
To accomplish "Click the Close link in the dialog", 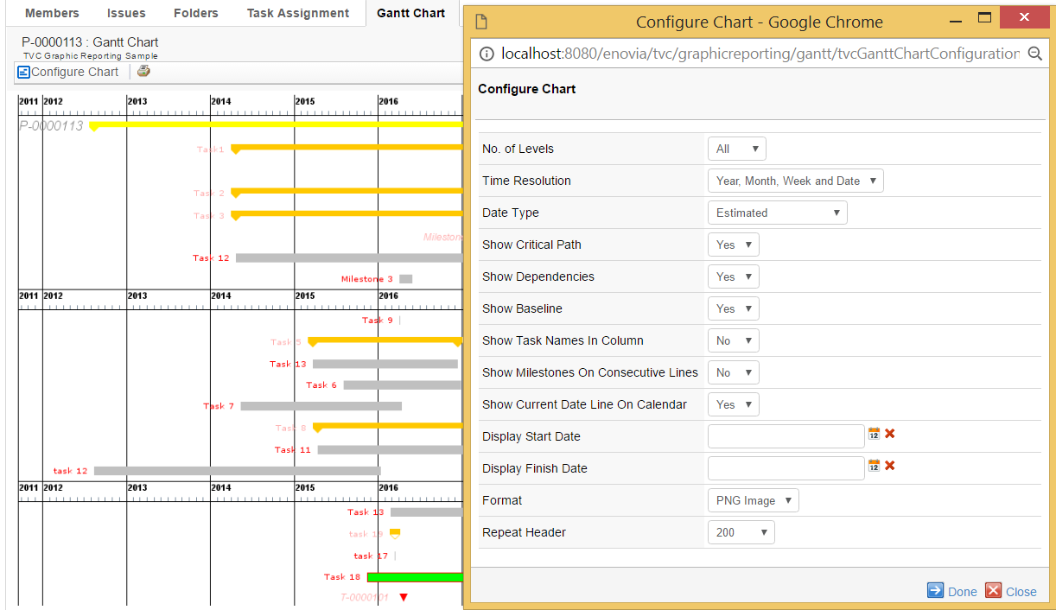I will coord(1011,591).
